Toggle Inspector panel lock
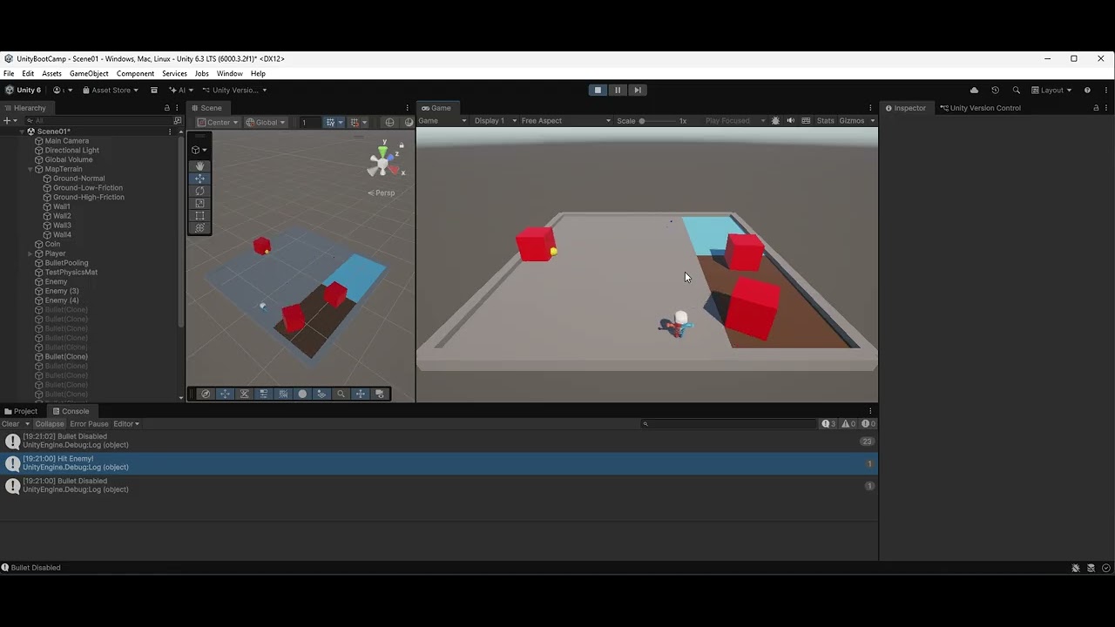This screenshot has height=627, width=1115. (1096, 108)
